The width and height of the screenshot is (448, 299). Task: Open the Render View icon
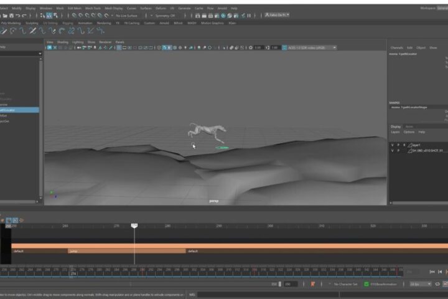(x=198, y=16)
